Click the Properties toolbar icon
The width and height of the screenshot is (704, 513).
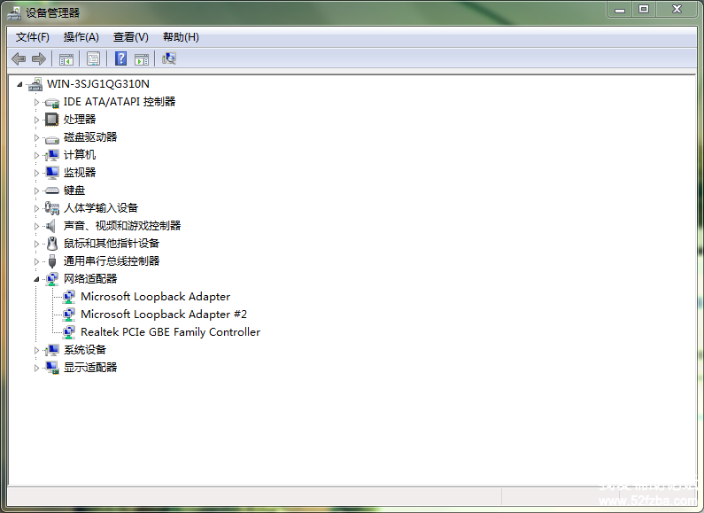[x=93, y=58]
